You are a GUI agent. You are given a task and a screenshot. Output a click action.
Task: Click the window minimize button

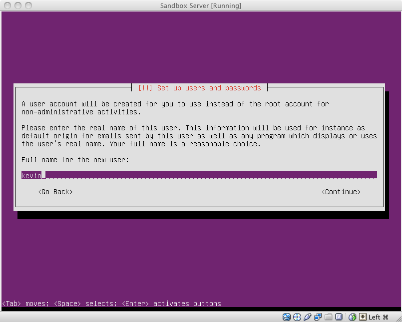[x=18, y=5]
